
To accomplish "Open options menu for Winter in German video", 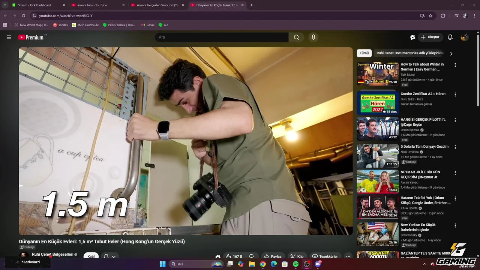I will point(455,65).
